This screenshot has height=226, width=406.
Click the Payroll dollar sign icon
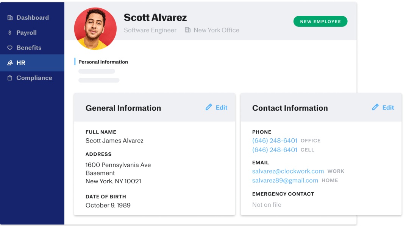[10, 33]
